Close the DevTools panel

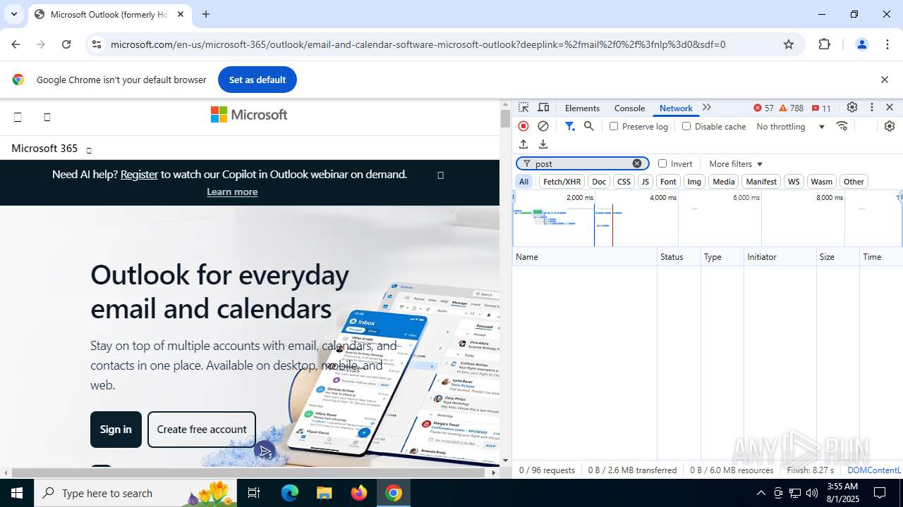(x=890, y=108)
